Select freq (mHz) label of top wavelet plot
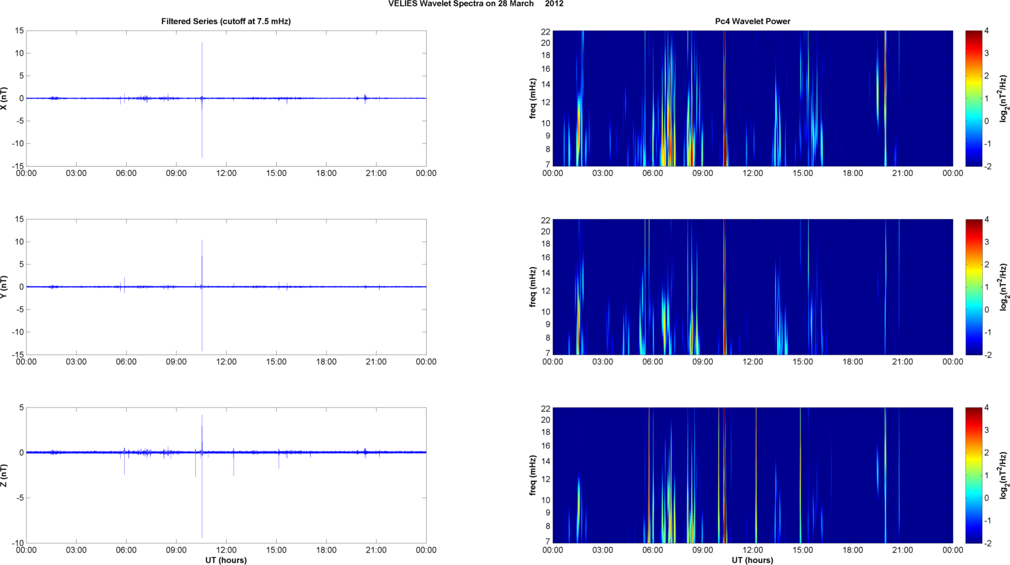 (x=533, y=98)
